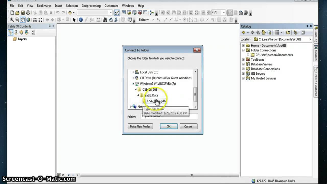Collapse the Folder Connections node in Catalog
This screenshot has height=184, width=327.
point(243,50)
